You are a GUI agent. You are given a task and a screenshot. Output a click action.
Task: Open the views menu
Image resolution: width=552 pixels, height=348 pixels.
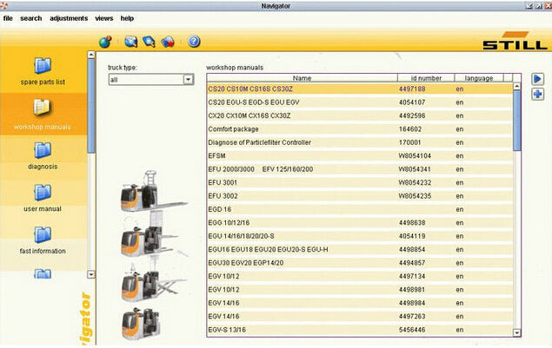tap(103, 18)
